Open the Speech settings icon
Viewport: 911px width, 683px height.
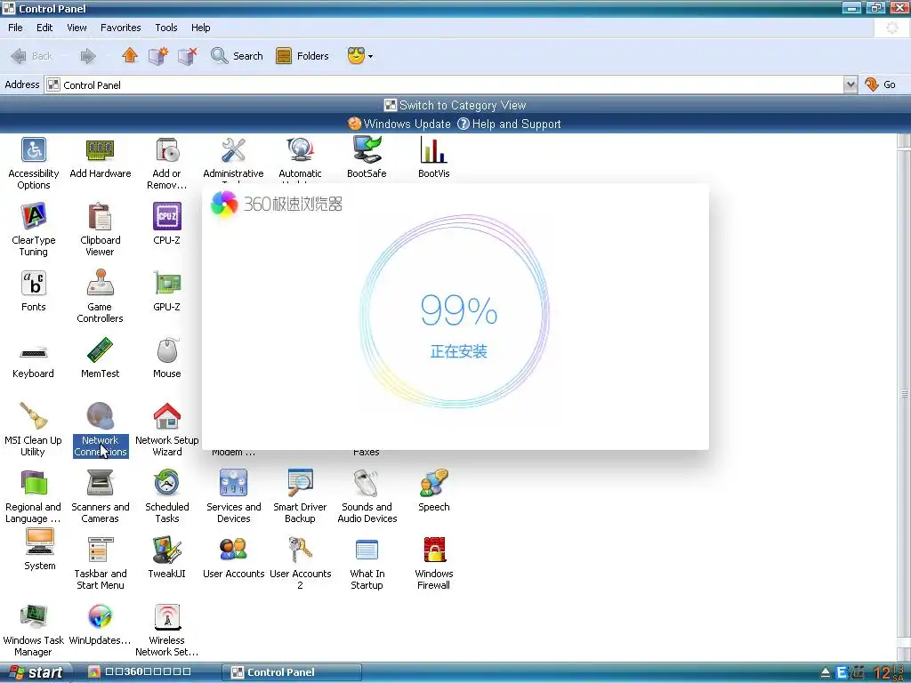point(433,483)
